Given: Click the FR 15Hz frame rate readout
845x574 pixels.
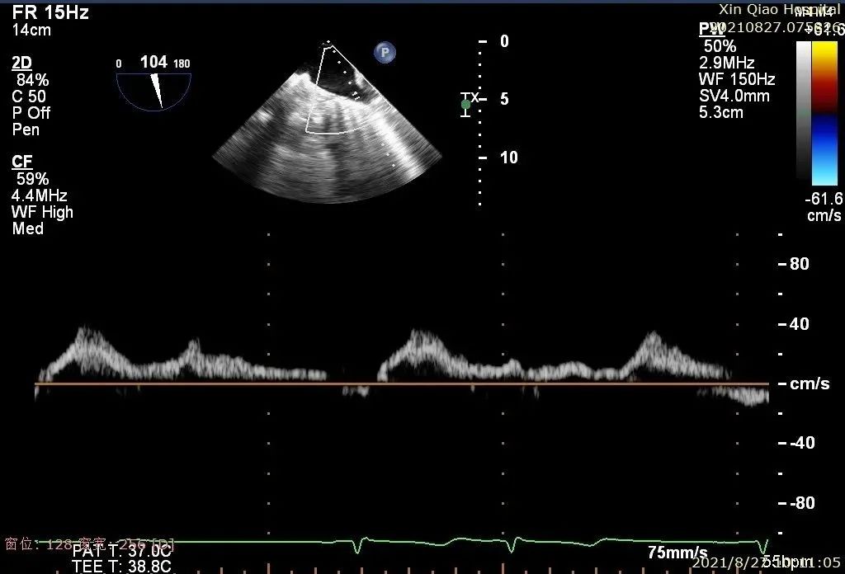Looking at the screenshot, I should click(x=50, y=12).
